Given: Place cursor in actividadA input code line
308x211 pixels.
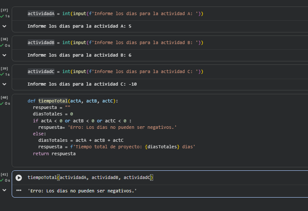Looking at the screenshot, I should coord(115,13).
